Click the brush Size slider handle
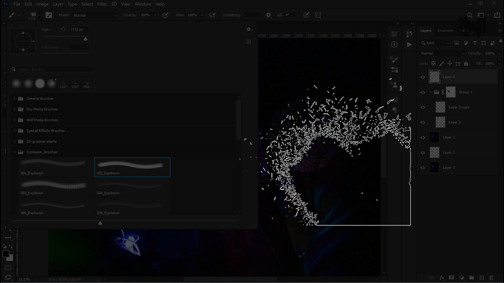This screenshot has width=504, height=283. (86, 39)
